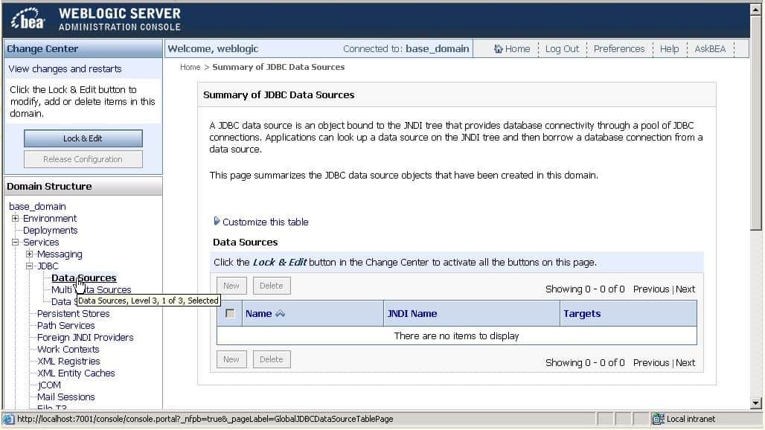
Task: Open the View changes and restarts link
Action: point(65,68)
